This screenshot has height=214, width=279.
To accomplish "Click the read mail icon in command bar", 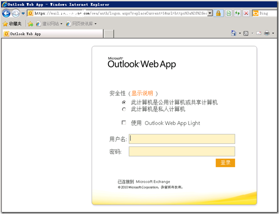I will (x=258, y=33).
